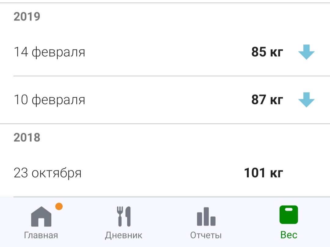Tap the 85 кг weight value
Viewport: 330px width, 247px height.
[x=267, y=52]
